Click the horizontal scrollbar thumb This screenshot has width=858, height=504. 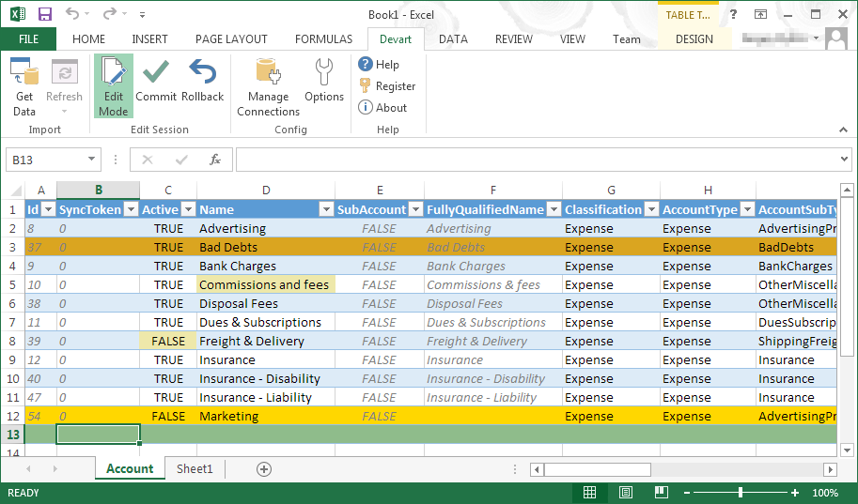coord(598,469)
